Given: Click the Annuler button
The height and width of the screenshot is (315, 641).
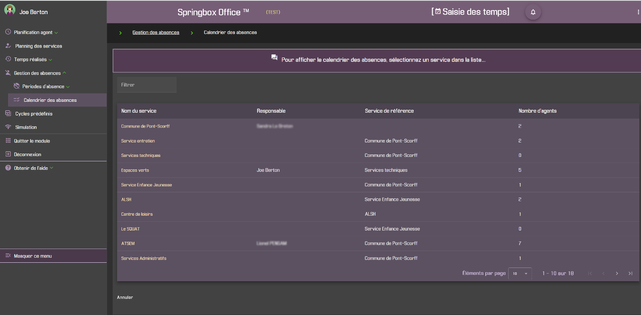Looking at the screenshot, I should click(125, 297).
